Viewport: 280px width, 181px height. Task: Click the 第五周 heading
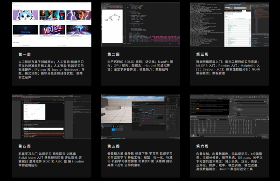(113, 146)
